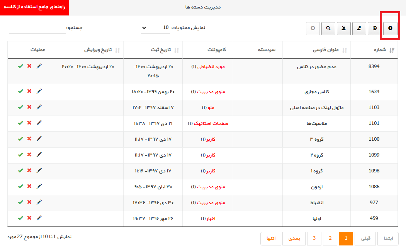Click the add new category plus icon

pyautogui.click(x=390, y=28)
